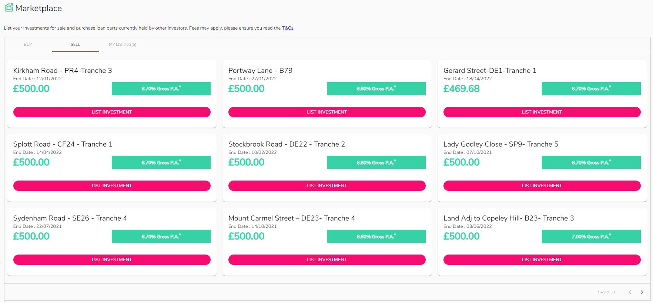Click End Date 07/10/2021 text
This screenshot has height=303, width=653.
click(x=468, y=152)
